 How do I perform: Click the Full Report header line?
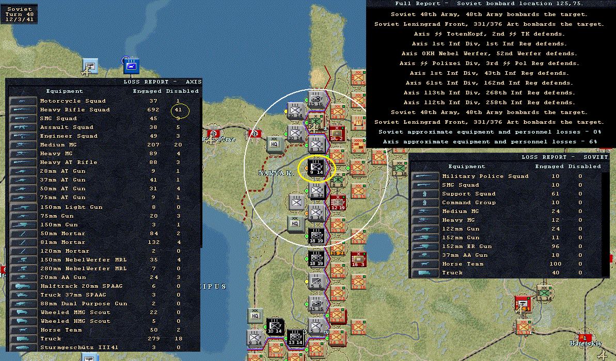click(489, 4)
